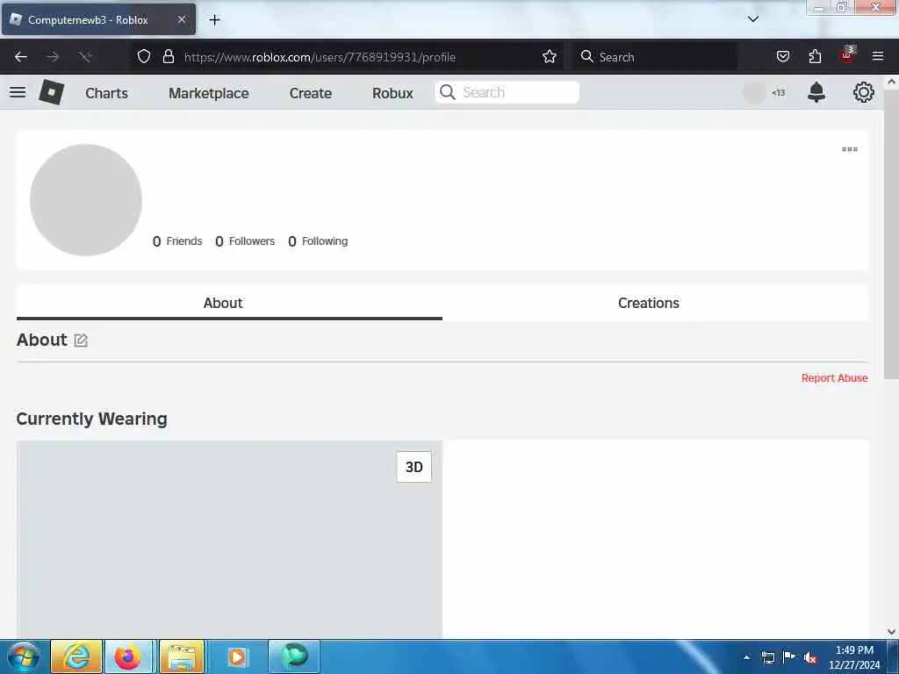This screenshot has width=899, height=674.
Task: Edit About section with pencil icon
Action: (x=81, y=341)
